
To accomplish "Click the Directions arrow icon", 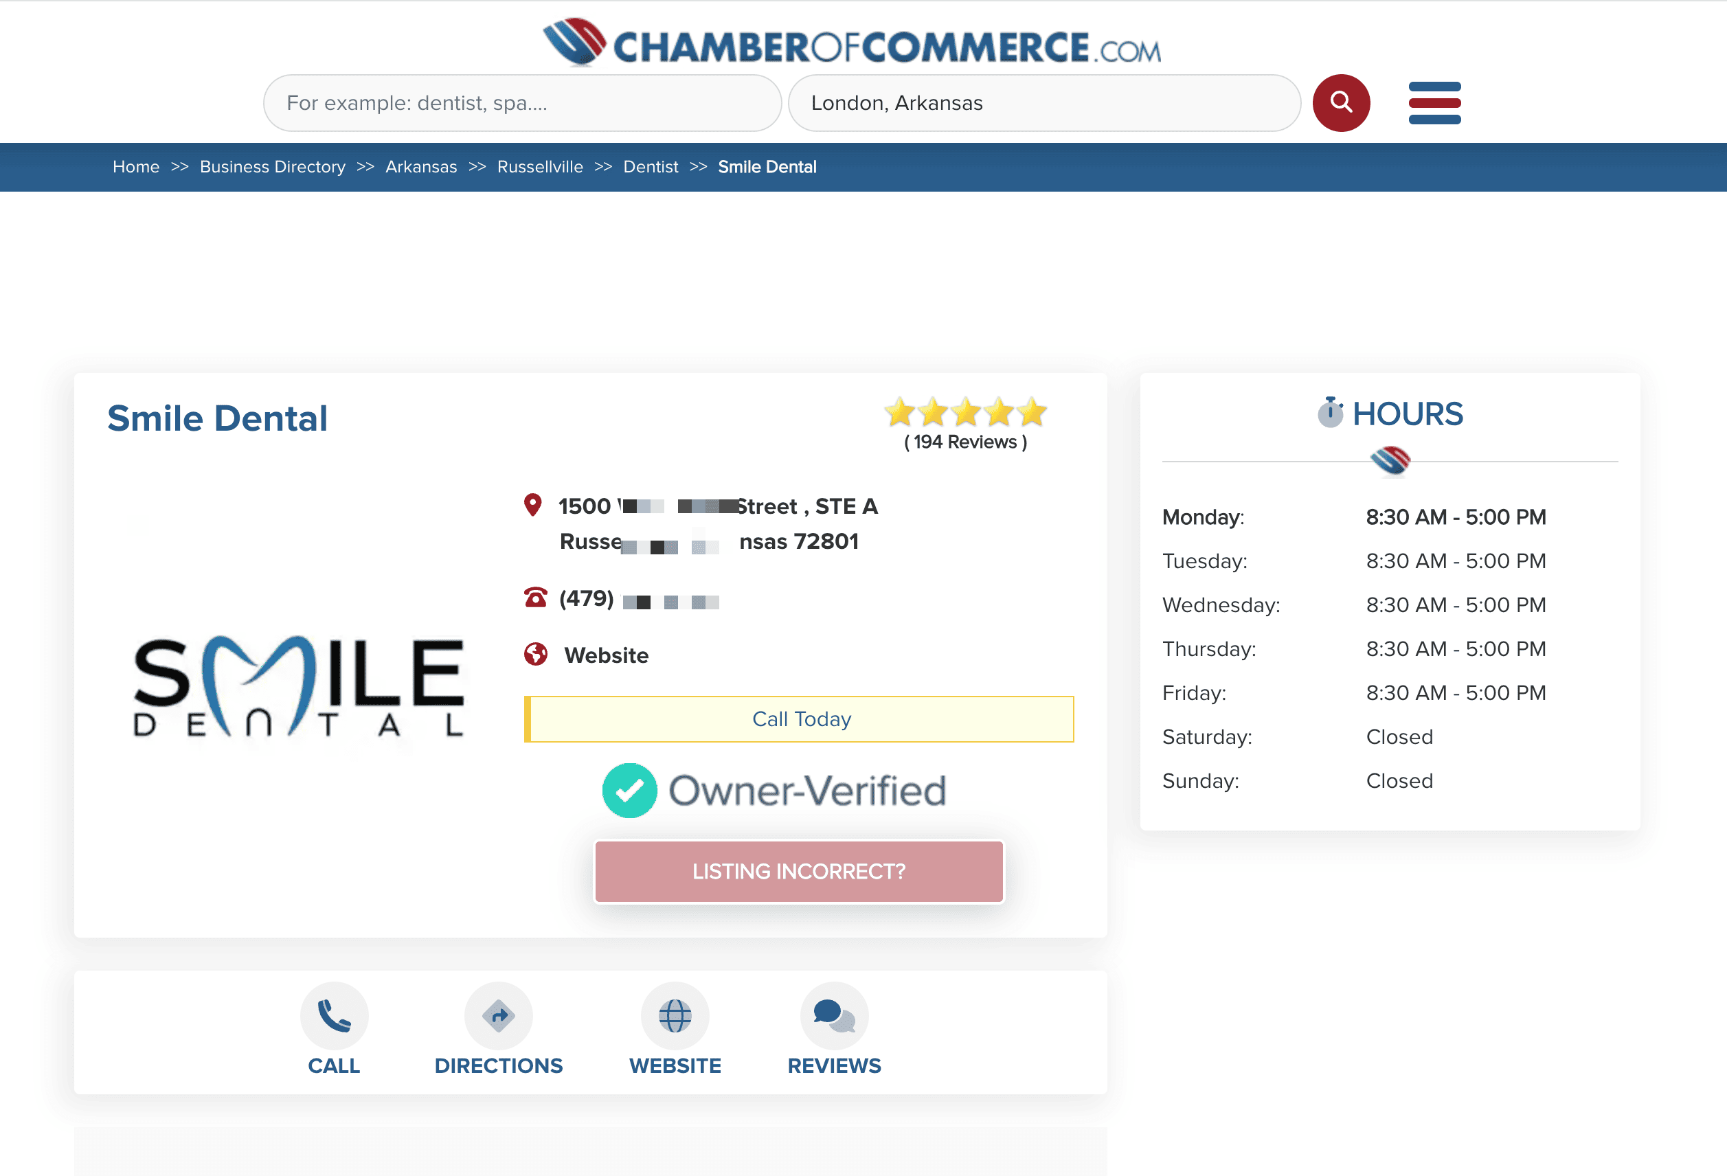I will pos(498,1015).
